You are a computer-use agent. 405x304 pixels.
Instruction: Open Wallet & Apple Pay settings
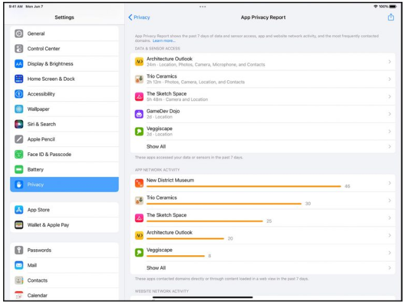click(x=64, y=225)
